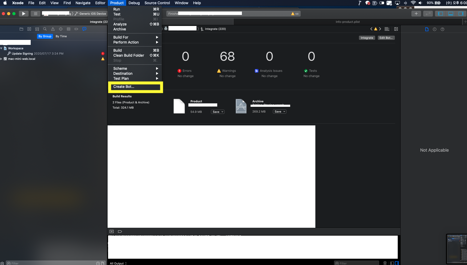Open the Issue navigator triangle icon
Viewport: 467px width, 265px height.
(x=53, y=29)
